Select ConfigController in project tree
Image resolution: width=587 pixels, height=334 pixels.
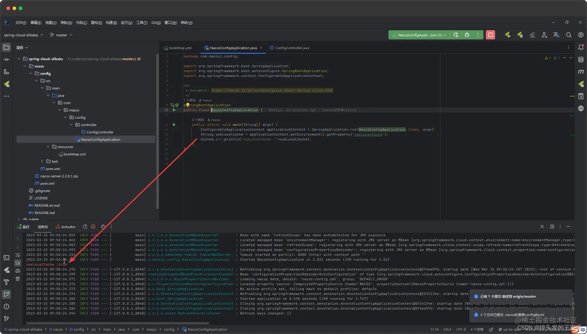100,132
